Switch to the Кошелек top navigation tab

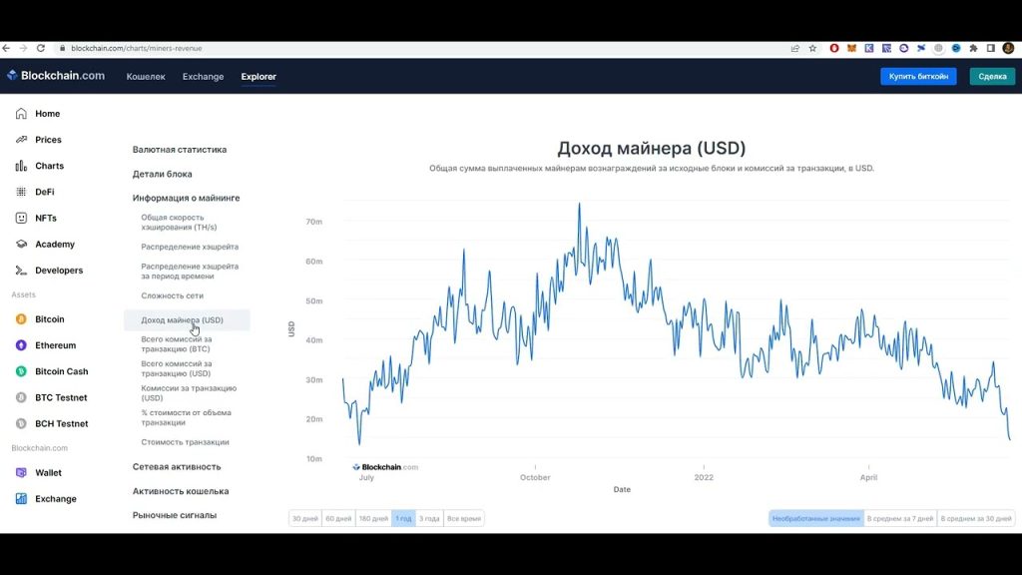click(x=146, y=77)
